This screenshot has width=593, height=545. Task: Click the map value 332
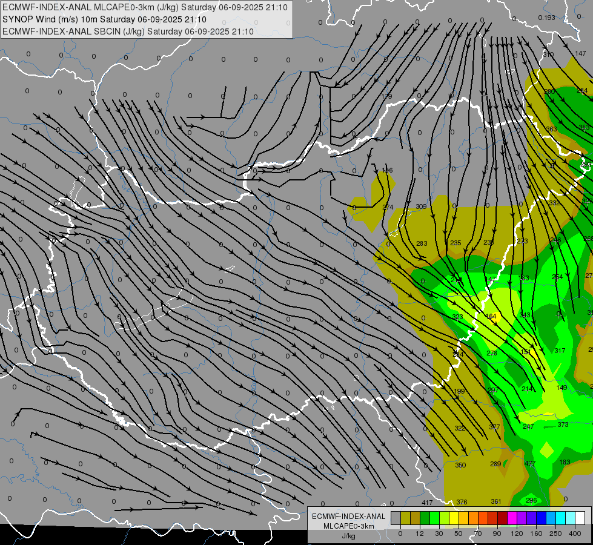(554, 203)
